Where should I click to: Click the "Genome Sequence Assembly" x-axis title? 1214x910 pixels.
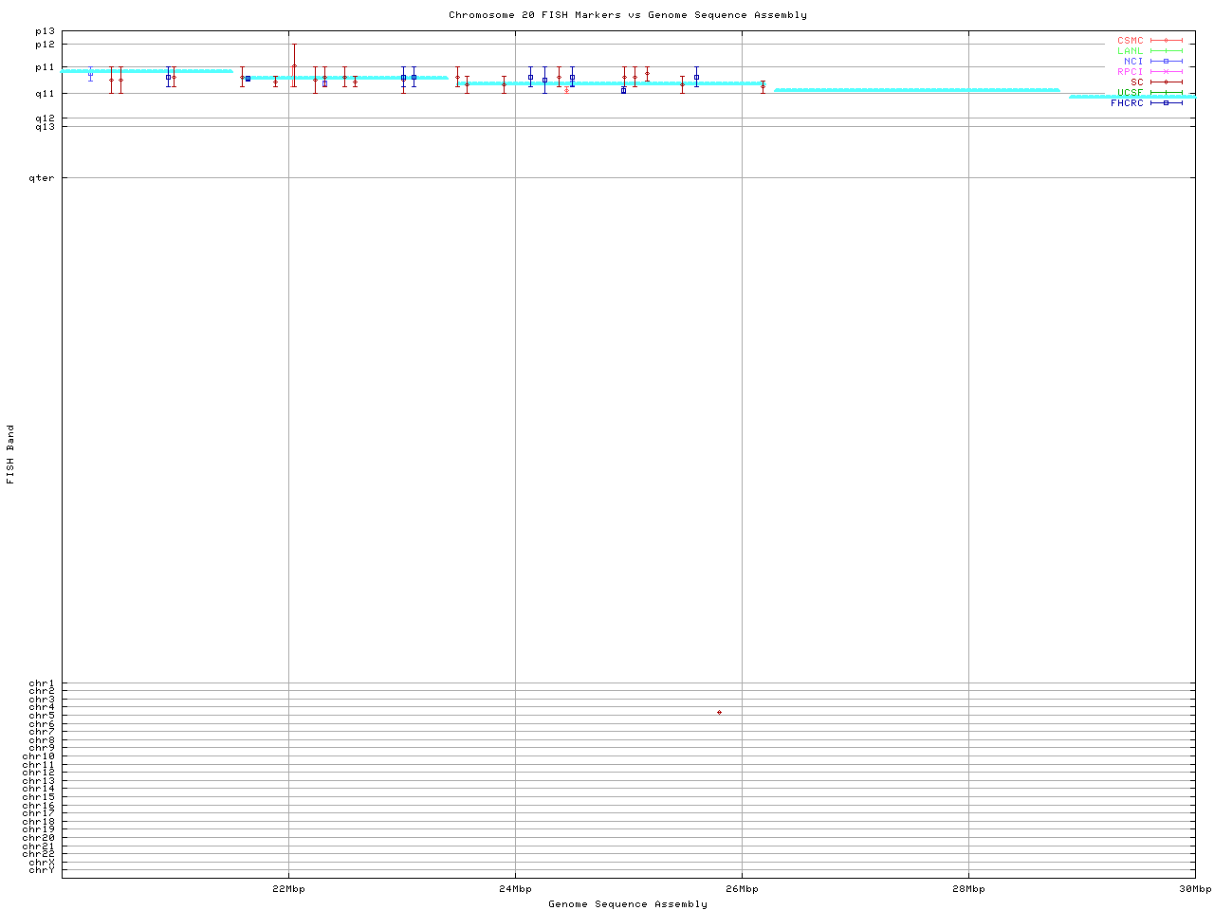(628, 904)
